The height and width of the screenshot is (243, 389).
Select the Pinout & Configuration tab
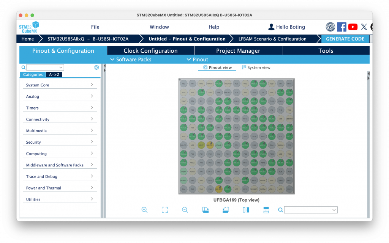point(63,51)
